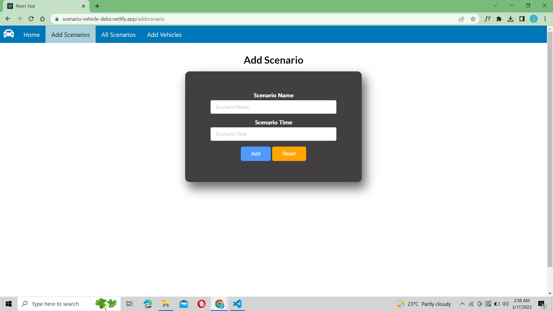Expand the tab search chevron
This screenshot has height=311, width=553.
(495, 5)
